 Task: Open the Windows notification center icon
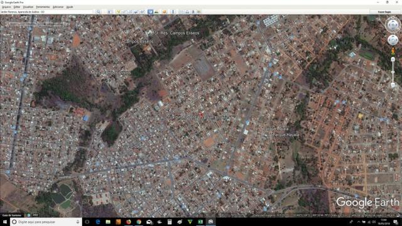pos(395,222)
